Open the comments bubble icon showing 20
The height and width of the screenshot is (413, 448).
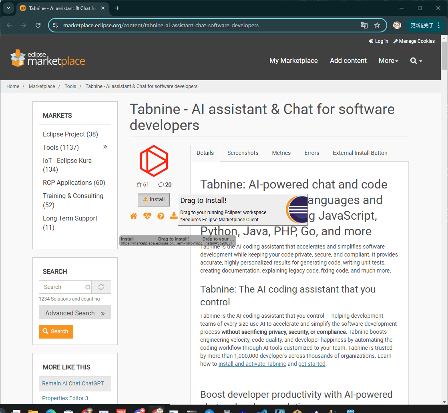pos(161,184)
